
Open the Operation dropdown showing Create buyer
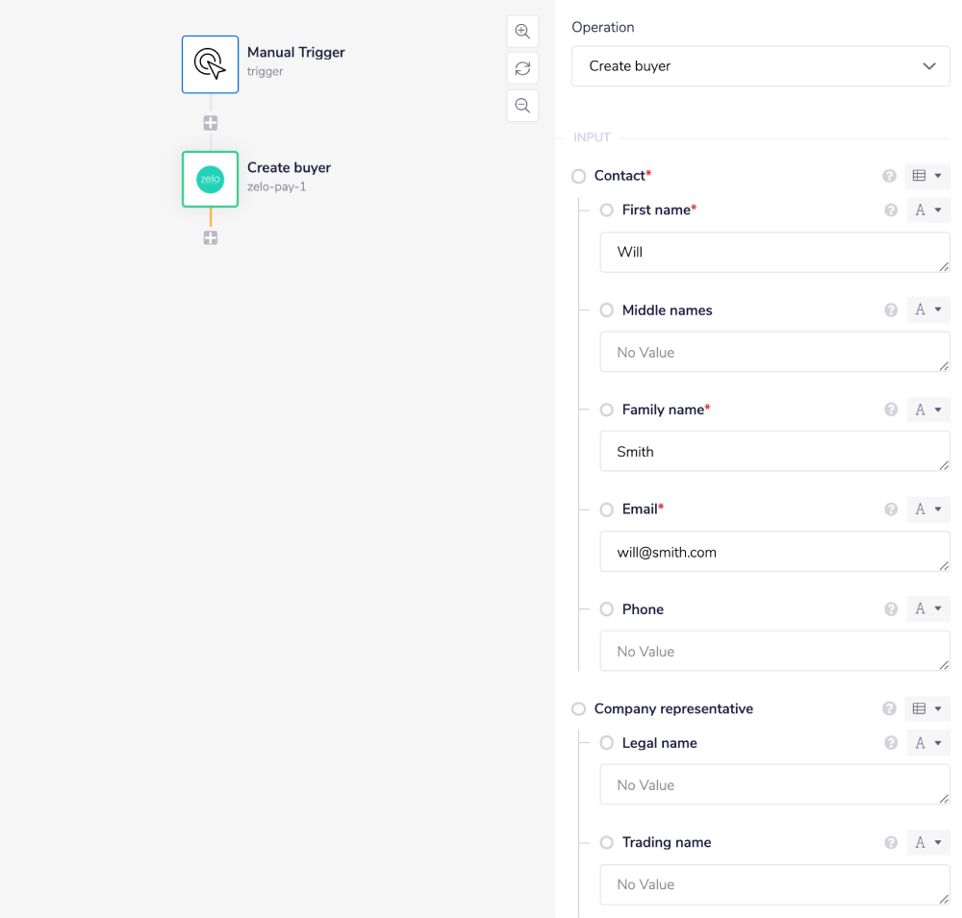tap(760, 66)
